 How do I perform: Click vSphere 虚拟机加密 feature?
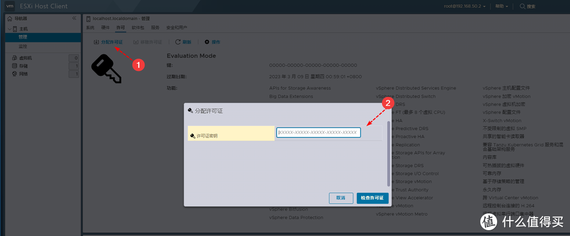coord(503,104)
